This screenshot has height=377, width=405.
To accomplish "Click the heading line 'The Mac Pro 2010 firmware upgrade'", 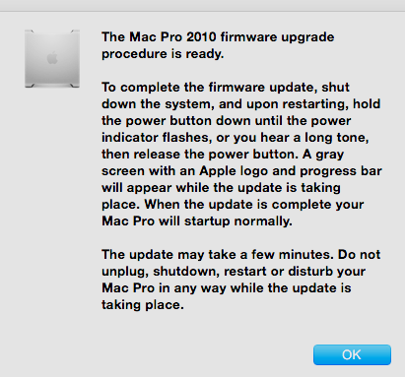I will coord(218,37).
